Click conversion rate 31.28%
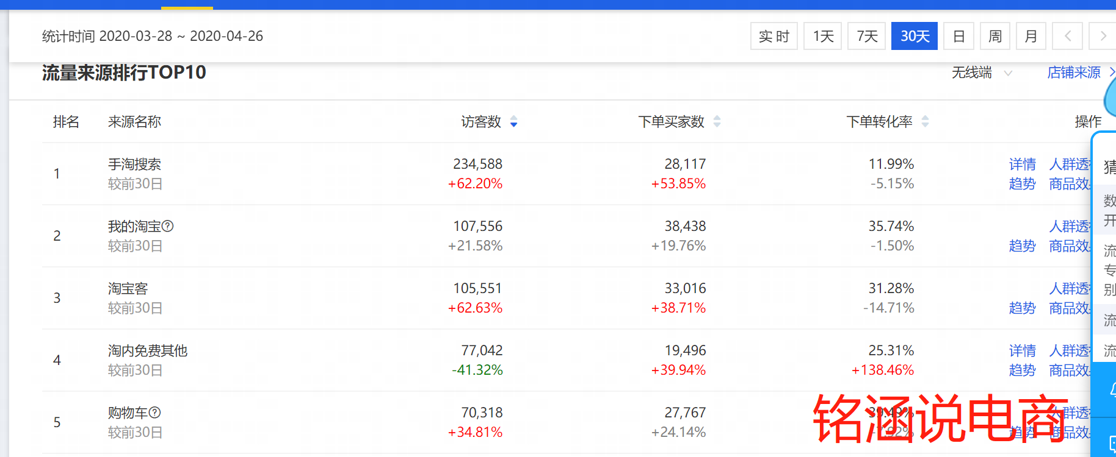1116x457 pixels. point(891,288)
